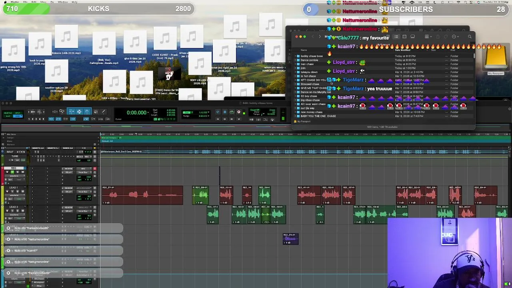This screenshot has height=288, width=512.
Task: Click the Play transport button
Action: (x=232, y=112)
